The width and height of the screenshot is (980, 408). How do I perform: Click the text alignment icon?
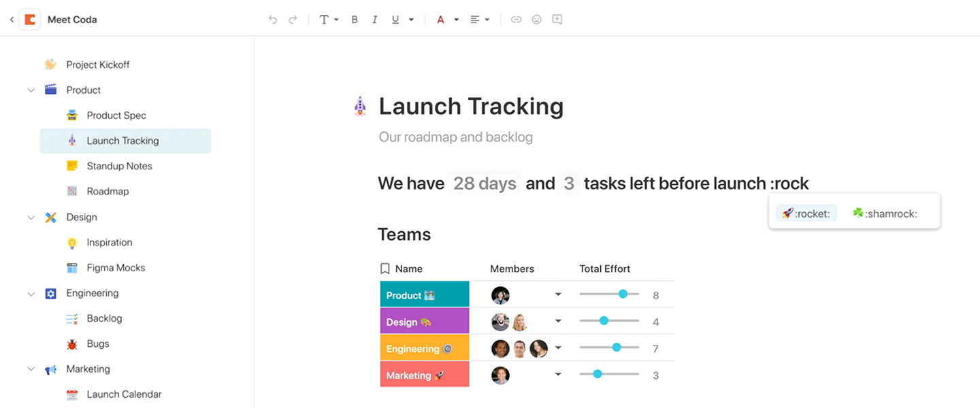(x=475, y=20)
